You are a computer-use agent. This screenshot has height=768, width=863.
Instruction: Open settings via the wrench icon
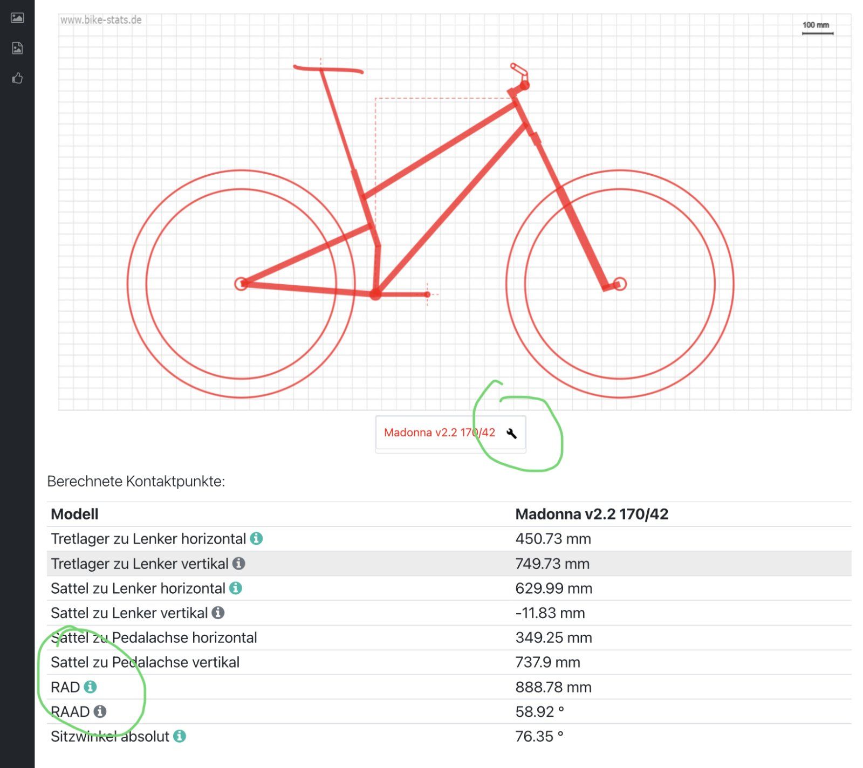click(511, 433)
